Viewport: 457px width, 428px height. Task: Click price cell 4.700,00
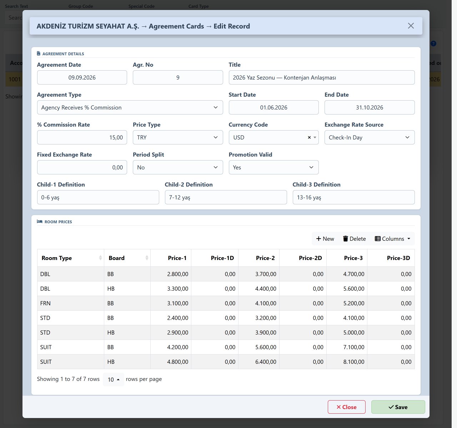347,274
